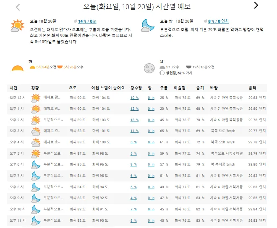Click the 습기 column header
277x228 pixels.
point(200,88)
